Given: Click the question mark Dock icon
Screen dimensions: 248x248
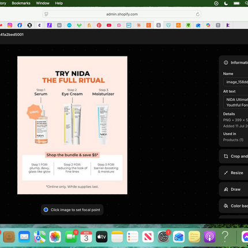Looking at the screenshot, I should (225, 237).
